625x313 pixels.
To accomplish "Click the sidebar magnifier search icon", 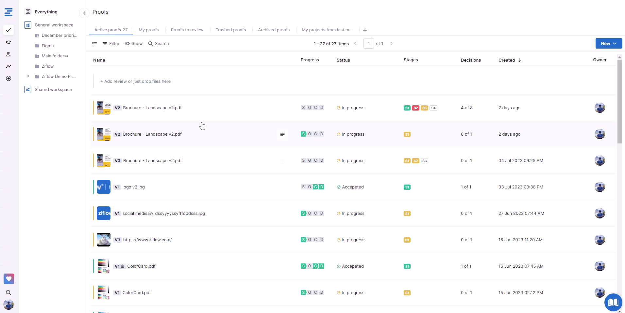I will 8,292.
